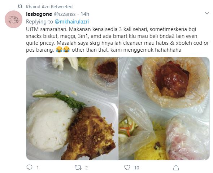Viewport: 213px width, 173px height.
Task: View the yellow rice and sambal photo
Action: coord(164,108)
